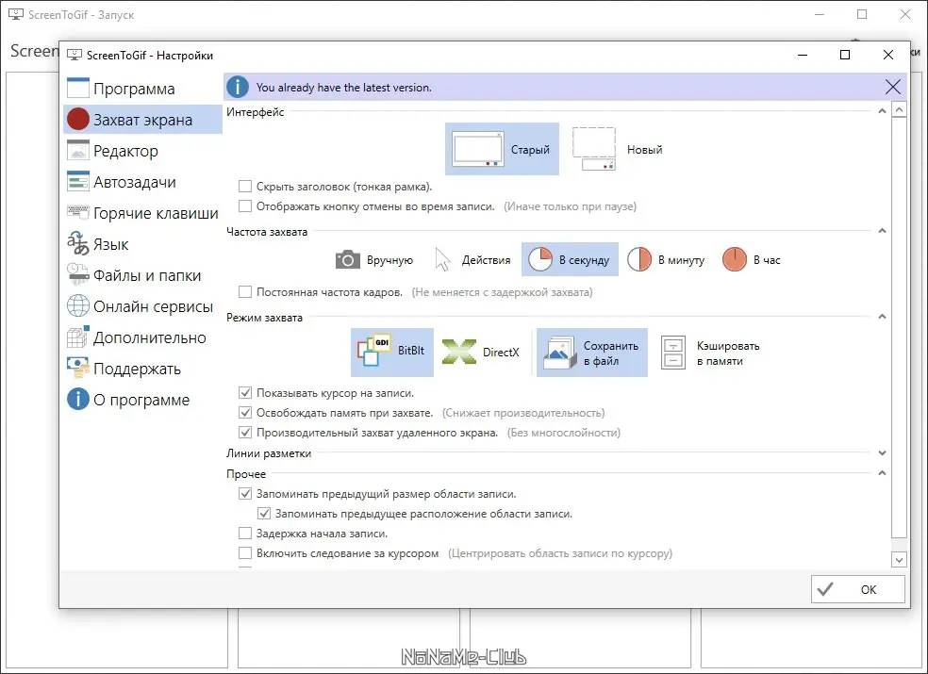Confirm settings with the OK button

[857, 589]
